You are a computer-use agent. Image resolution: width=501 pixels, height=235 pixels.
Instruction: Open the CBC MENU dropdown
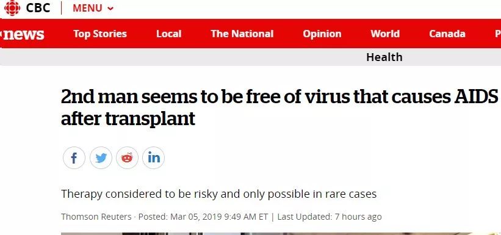point(93,9)
